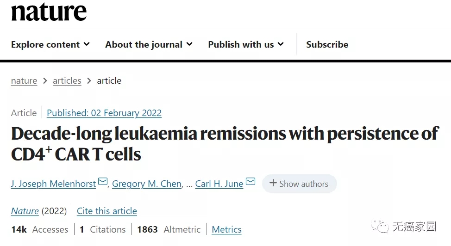Click the Nature journal name link
The image size is (451, 246).
coord(25,211)
